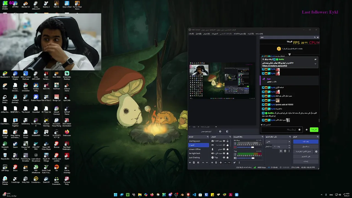The width and height of the screenshot is (352, 198).
Task: Move selected source down in sources panel
Action: (229, 163)
